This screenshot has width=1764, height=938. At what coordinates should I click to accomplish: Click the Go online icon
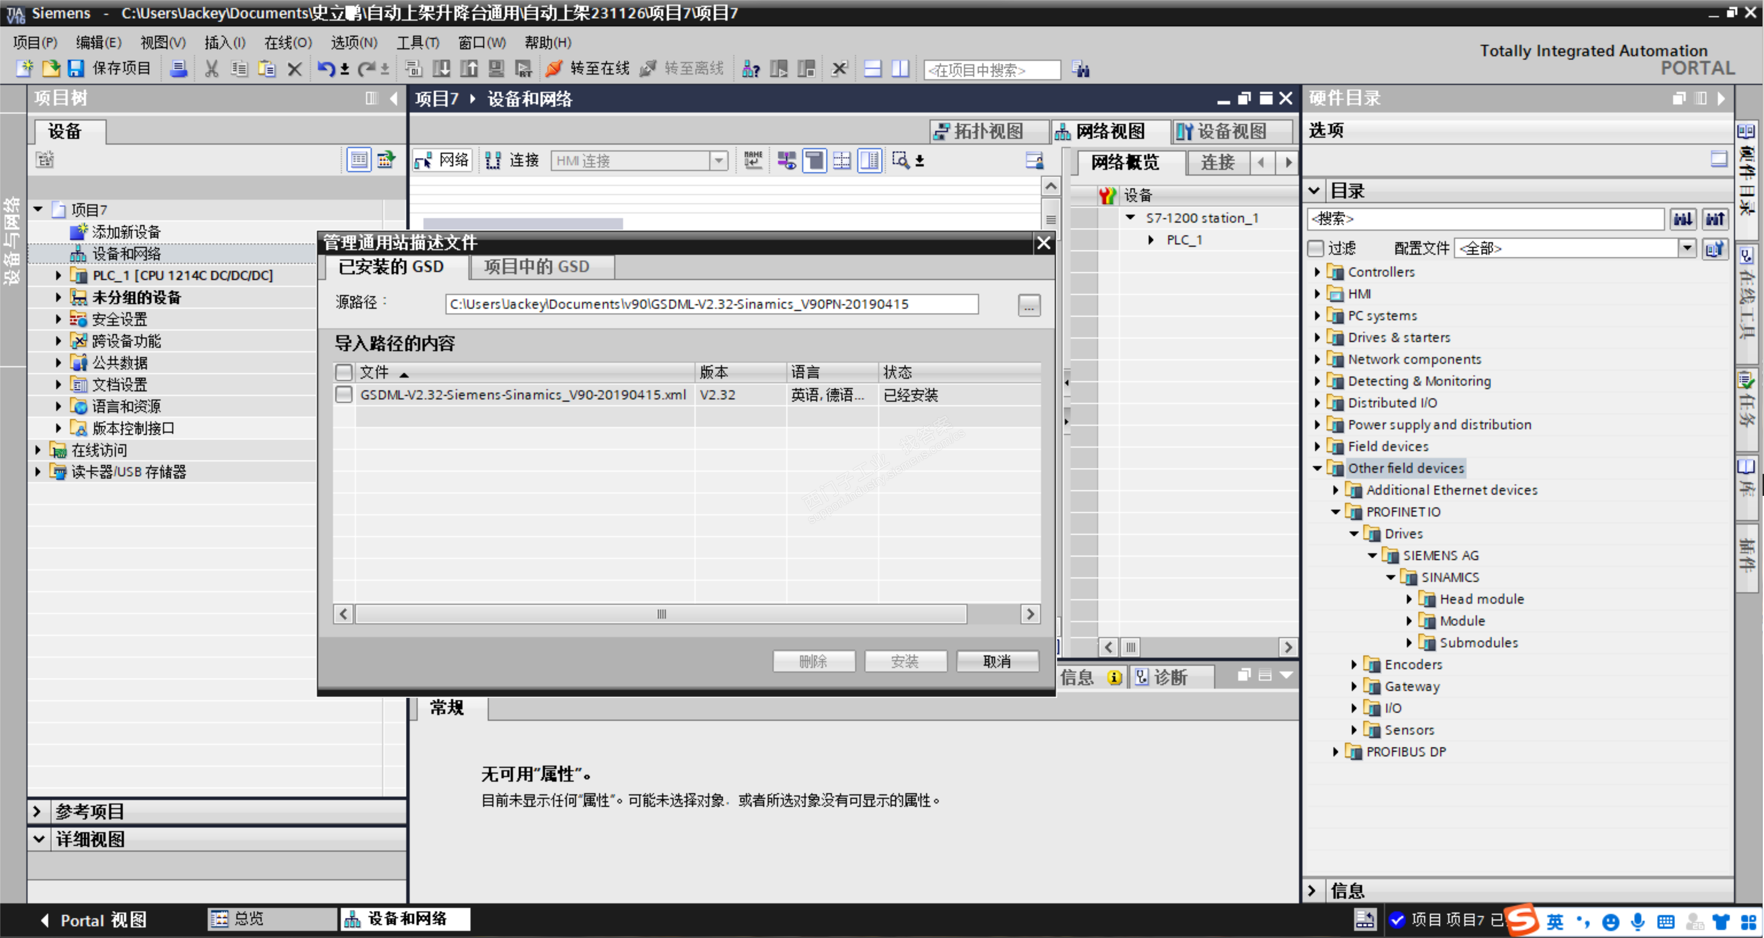click(x=554, y=68)
